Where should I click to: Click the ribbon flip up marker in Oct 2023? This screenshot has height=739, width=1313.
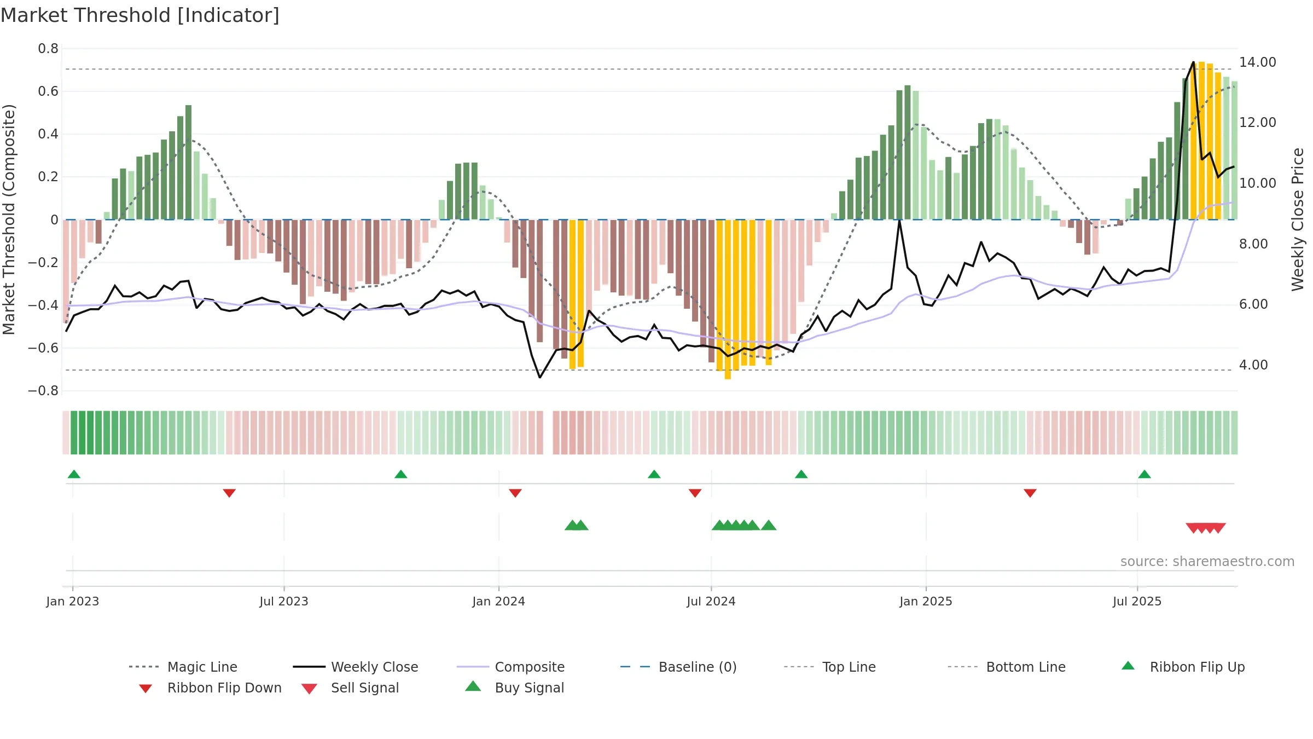pyautogui.click(x=400, y=474)
